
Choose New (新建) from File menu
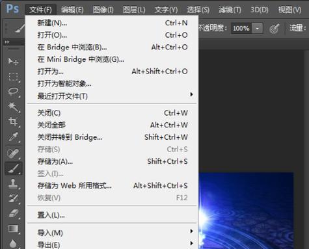112,23
